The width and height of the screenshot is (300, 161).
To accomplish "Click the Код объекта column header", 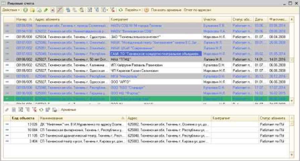I will pos(23,118).
